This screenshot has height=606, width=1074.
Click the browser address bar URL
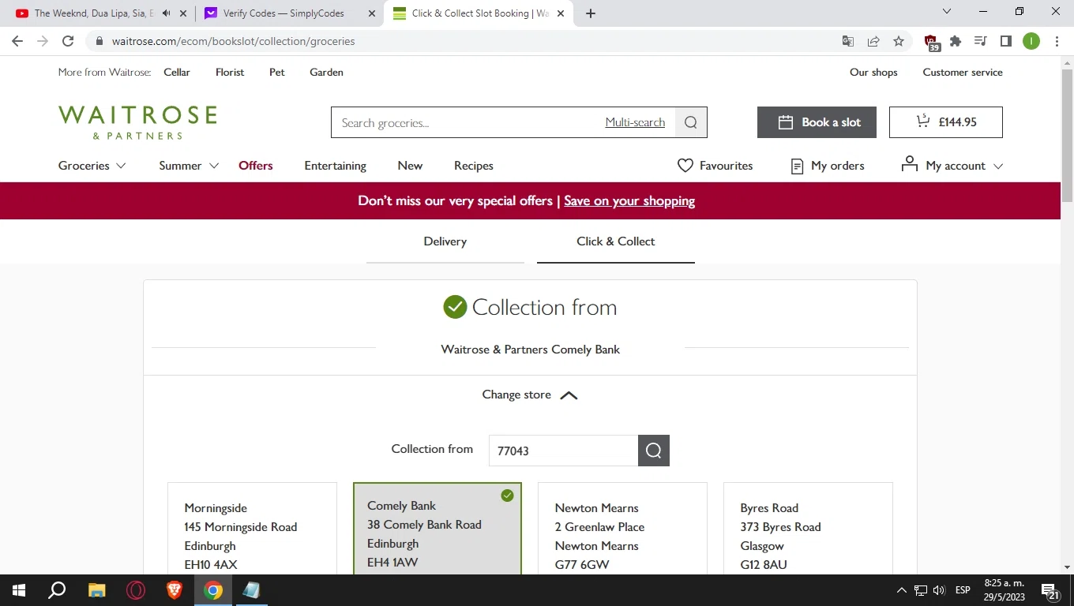[x=233, y=41]
